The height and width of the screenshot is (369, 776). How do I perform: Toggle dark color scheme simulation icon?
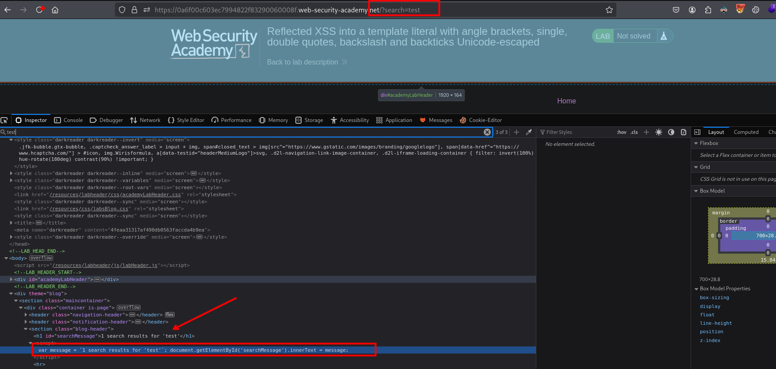tap(671, 132)
